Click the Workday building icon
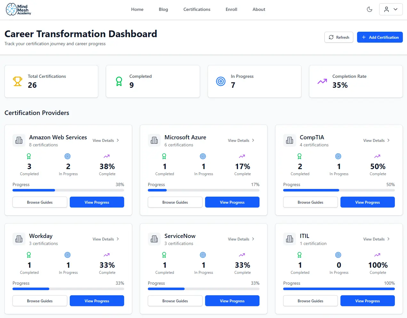 point(19,239)
